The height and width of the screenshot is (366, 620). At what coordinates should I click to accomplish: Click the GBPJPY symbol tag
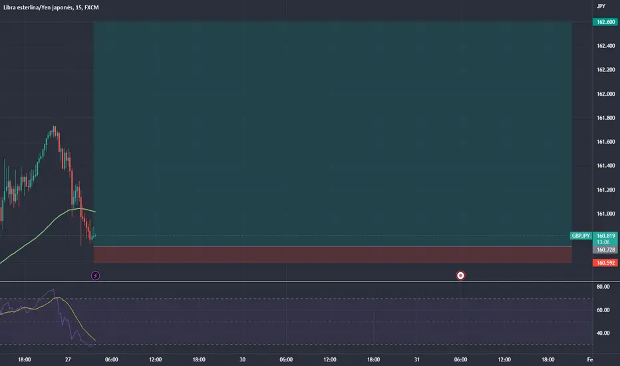point(581,236)
